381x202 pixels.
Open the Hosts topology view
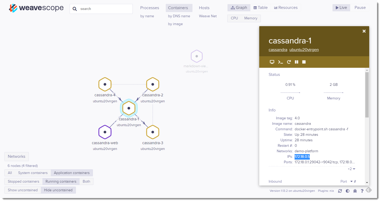[x=204, y=8]
